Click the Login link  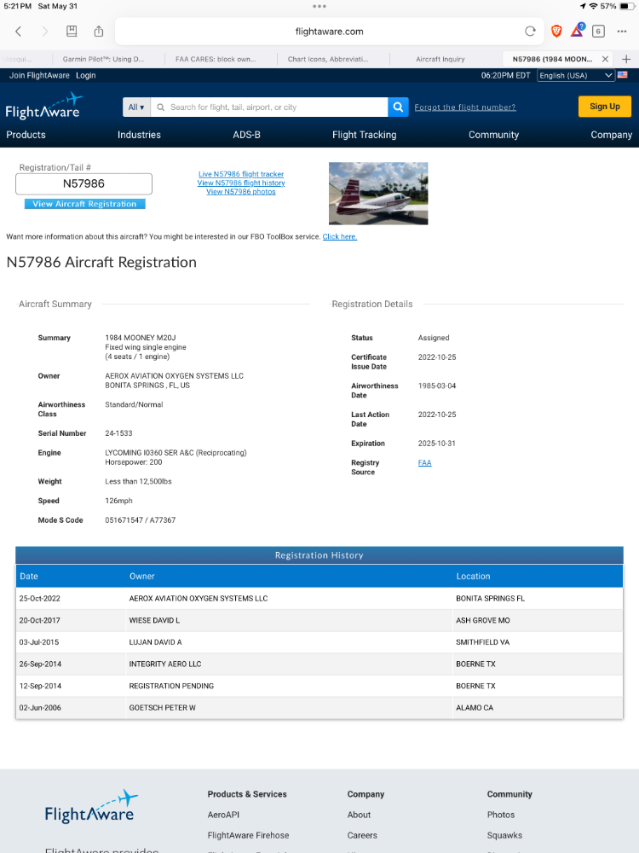click(85, 75)
